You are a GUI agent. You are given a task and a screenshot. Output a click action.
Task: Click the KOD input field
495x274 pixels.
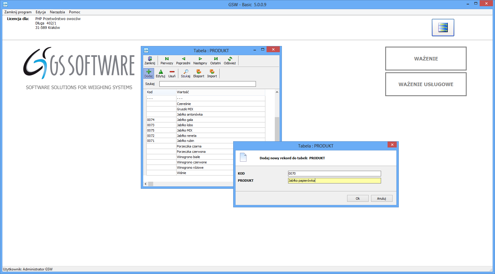point(334,174)
